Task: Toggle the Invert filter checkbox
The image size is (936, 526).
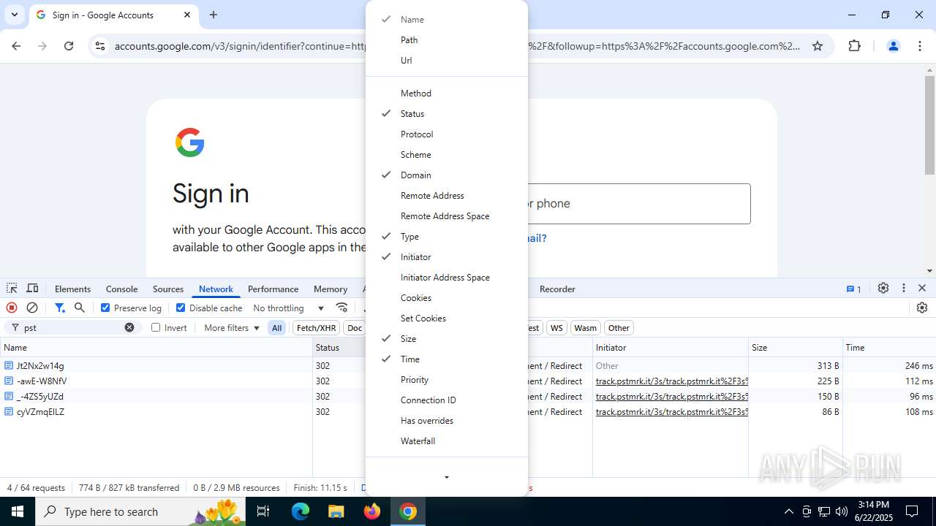Action: (x=156, y=327)
